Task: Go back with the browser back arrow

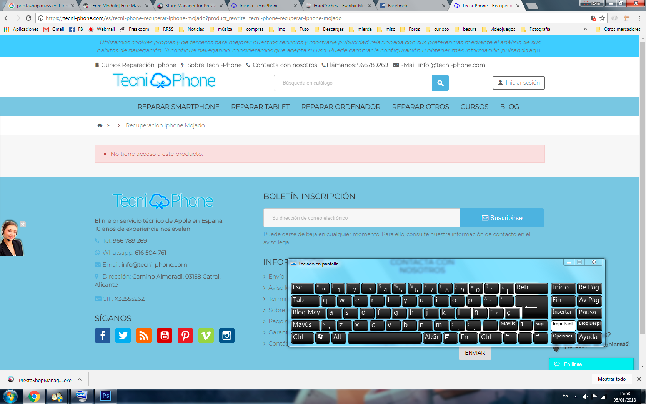Action: (x=7, y=18)
